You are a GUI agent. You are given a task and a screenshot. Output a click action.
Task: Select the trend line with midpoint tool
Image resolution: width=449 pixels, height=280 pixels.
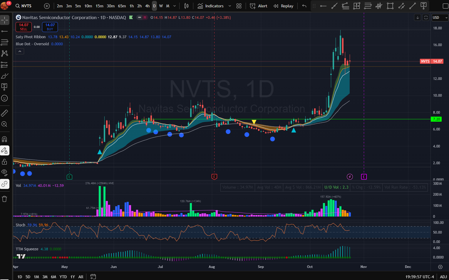click(334, 6)
